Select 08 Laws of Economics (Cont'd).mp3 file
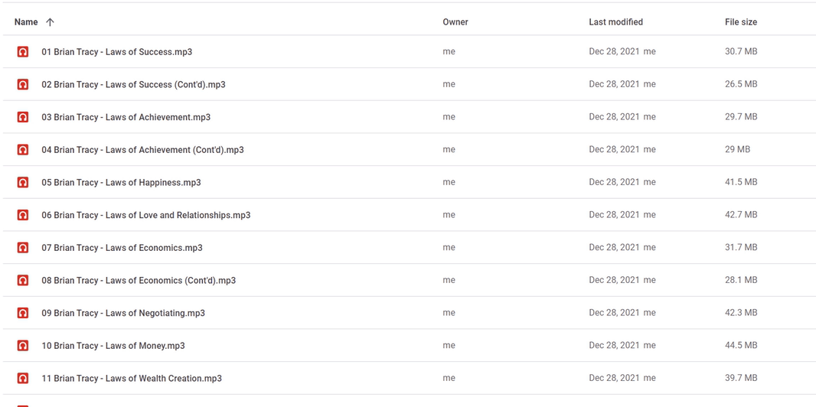The height and width of the screenshot is (407, 816). click(x=139, y=280)
